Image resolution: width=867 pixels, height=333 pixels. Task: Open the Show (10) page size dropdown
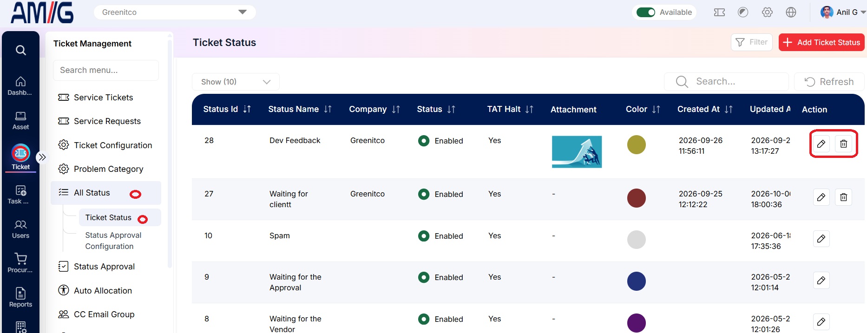tap(236, 82)
